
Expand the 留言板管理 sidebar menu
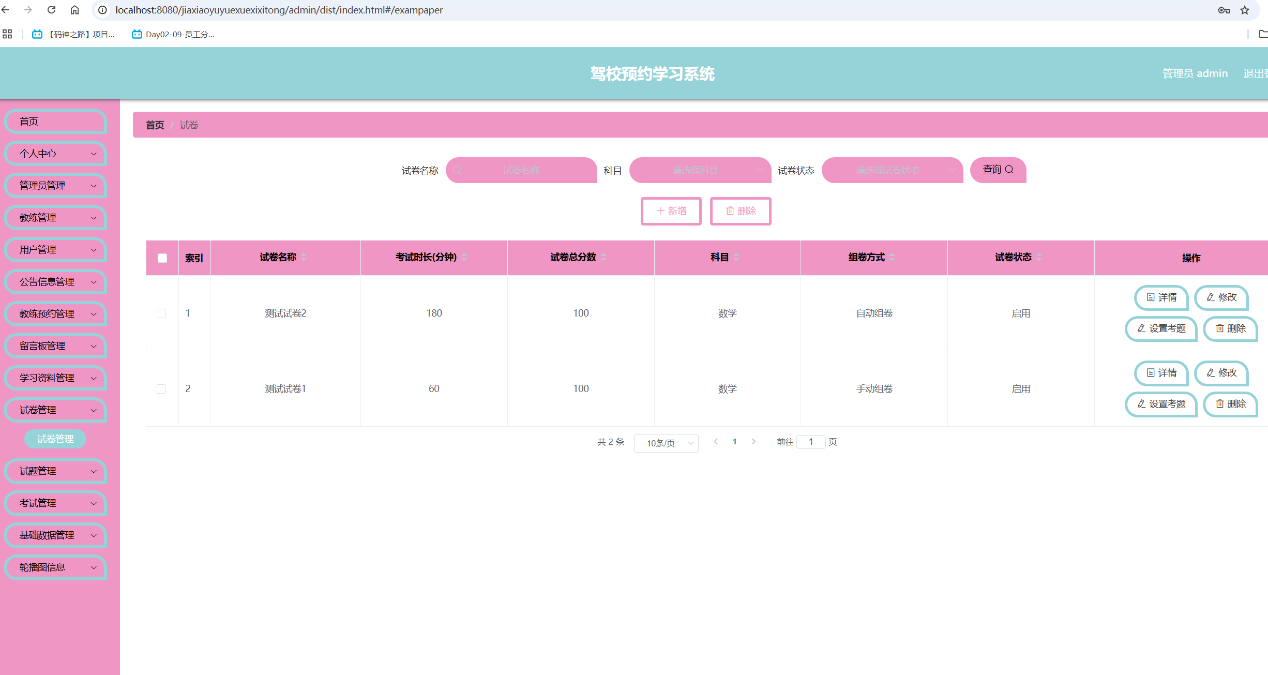coord(55,346)
